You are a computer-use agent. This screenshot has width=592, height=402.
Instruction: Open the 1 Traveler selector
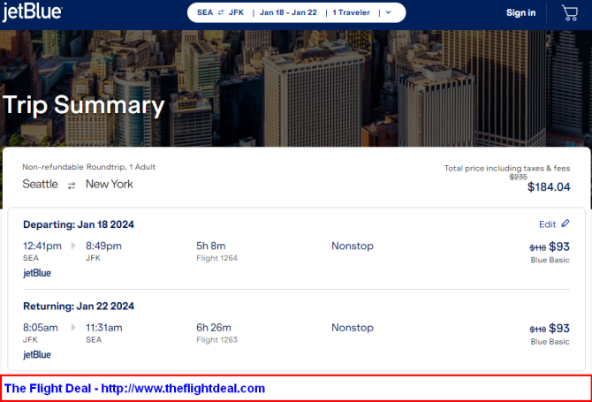[x=351, y=12]
